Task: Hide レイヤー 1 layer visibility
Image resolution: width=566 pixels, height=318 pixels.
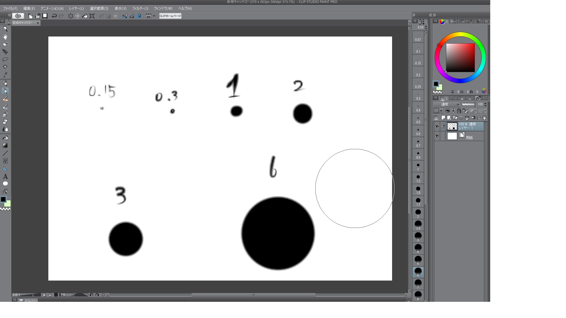Action: click(x=437, y=127)
